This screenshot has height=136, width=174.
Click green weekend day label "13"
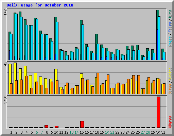pos(71,132)
